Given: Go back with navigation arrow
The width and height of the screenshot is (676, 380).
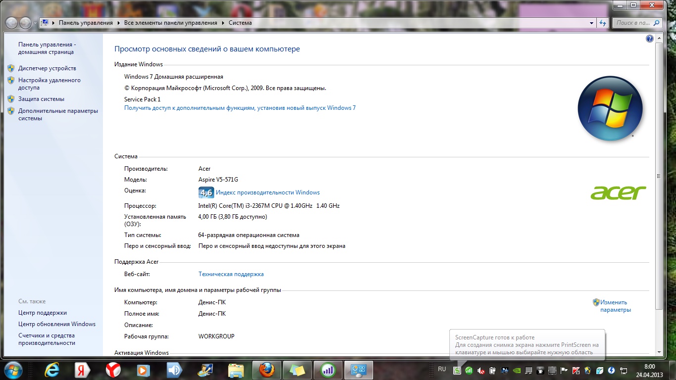Looking at the screenshot, I should tap(12, 23).
